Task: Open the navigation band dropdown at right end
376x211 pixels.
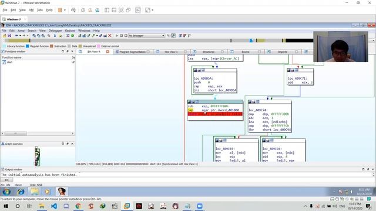Action: [373, 40]
